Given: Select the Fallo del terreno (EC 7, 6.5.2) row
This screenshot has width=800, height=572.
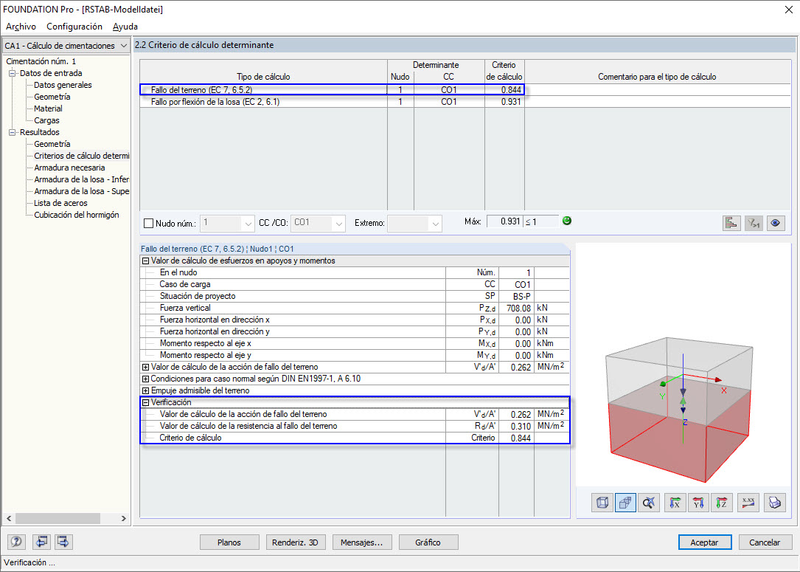Looking at the screenshot, I should coord(332,90).
